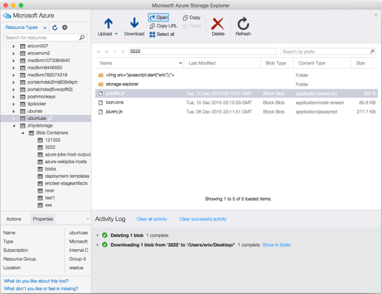This screenshot has width=382, height=294.
Task: Expand the ericvm007 storage account
Action: [13, 46]
